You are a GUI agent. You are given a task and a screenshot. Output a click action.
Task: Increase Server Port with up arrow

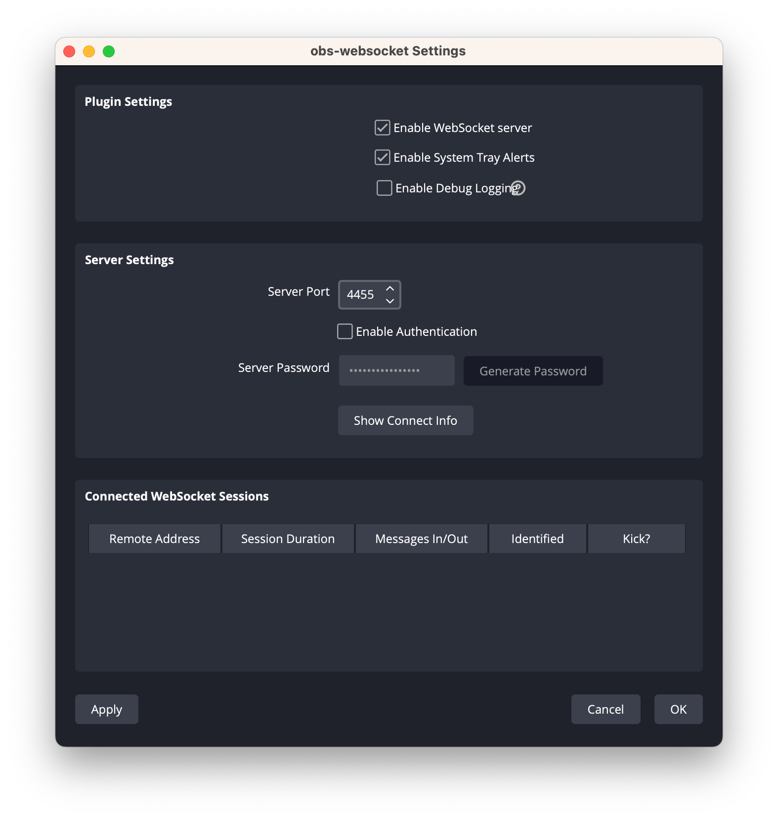(x=390, y=288)
